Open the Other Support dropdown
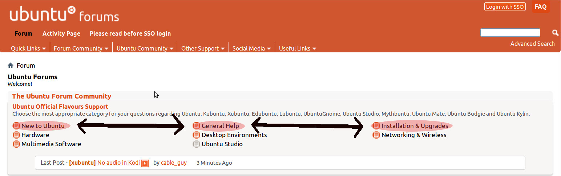 coord(203,48)
